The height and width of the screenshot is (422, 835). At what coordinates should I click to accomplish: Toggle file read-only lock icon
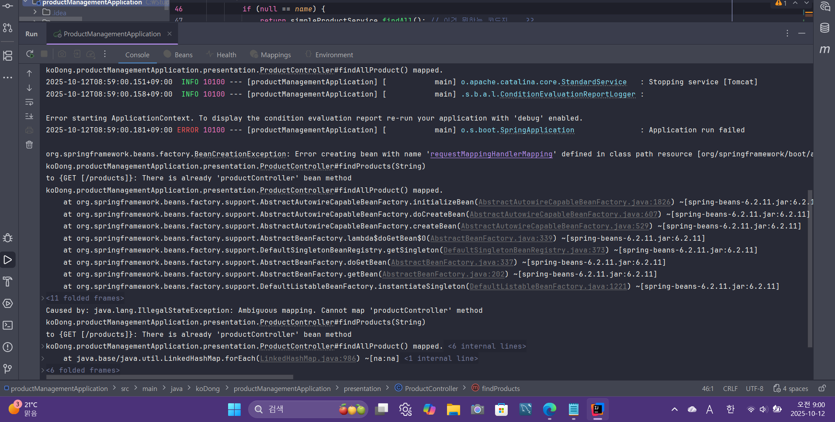click(x=822, y=388)
